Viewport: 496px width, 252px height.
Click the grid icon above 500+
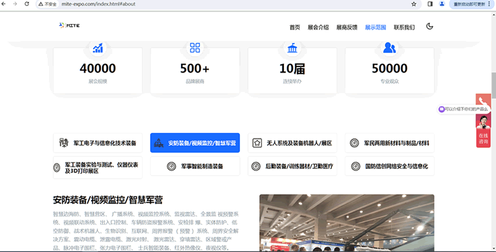tap(195, 48)
